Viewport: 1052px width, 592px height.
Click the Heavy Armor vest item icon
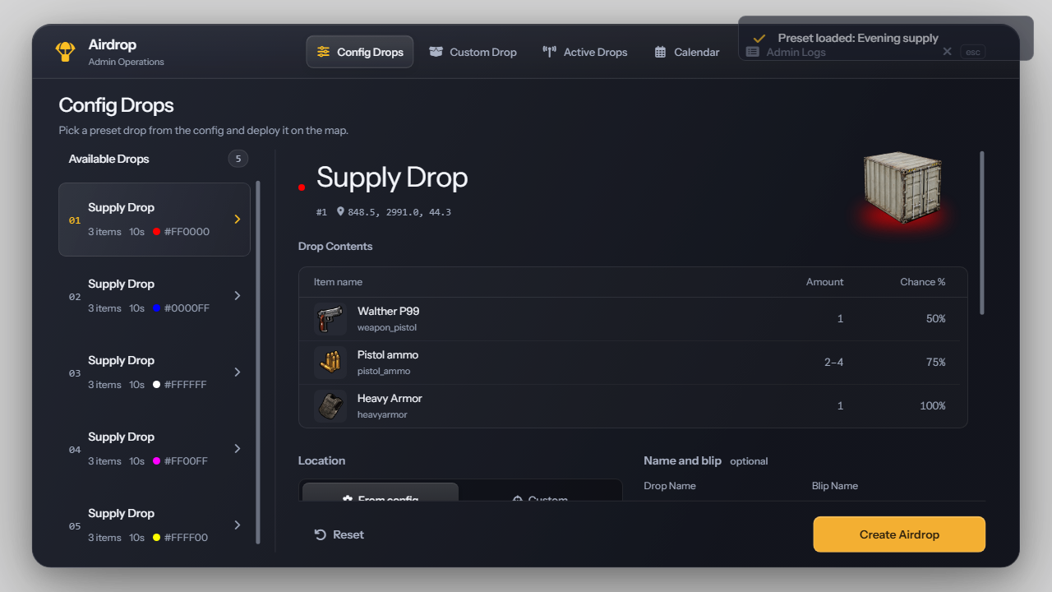(x=330, y=406)
